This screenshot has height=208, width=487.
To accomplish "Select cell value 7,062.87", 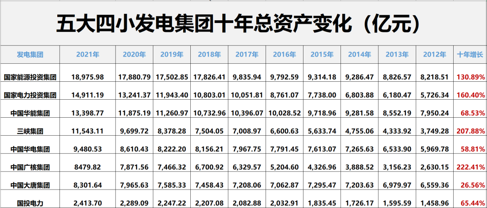I will 285,185.
